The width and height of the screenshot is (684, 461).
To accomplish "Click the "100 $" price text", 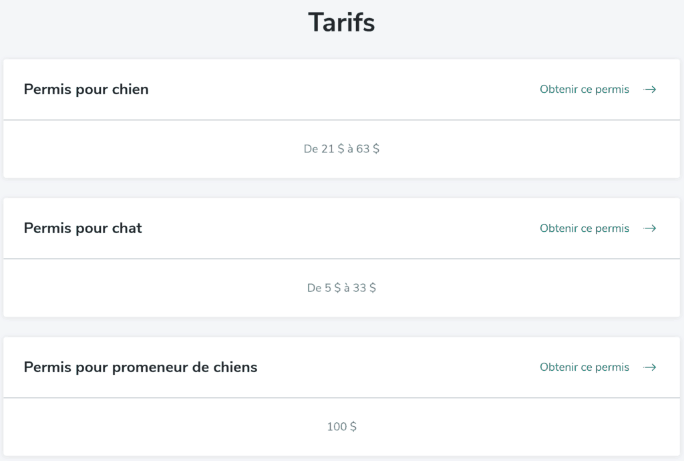I will tap(341, 426).
